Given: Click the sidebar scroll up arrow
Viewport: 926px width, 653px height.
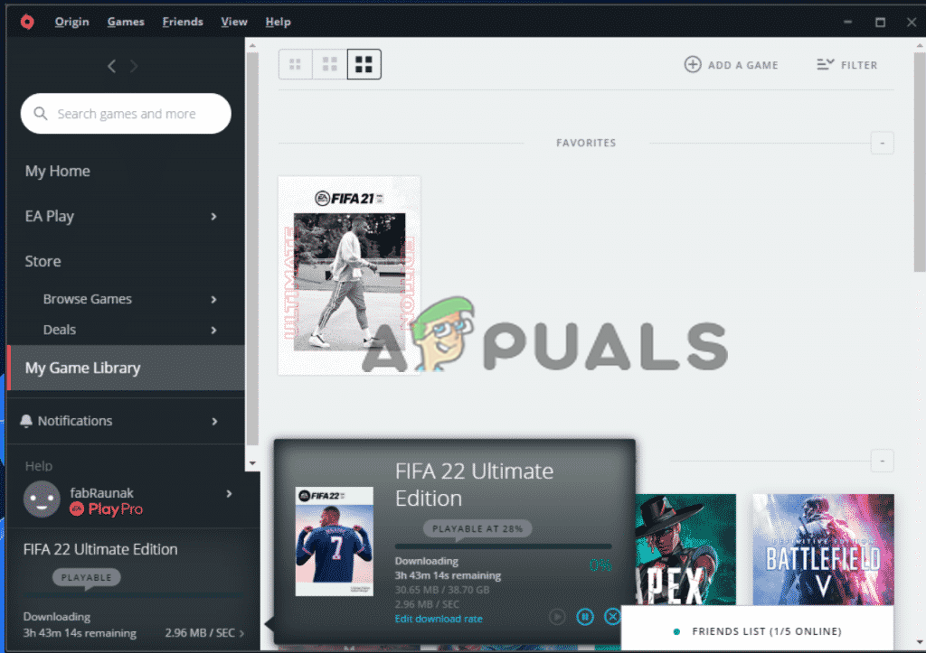Looking at the screenshot, I should tap(252, 45).
